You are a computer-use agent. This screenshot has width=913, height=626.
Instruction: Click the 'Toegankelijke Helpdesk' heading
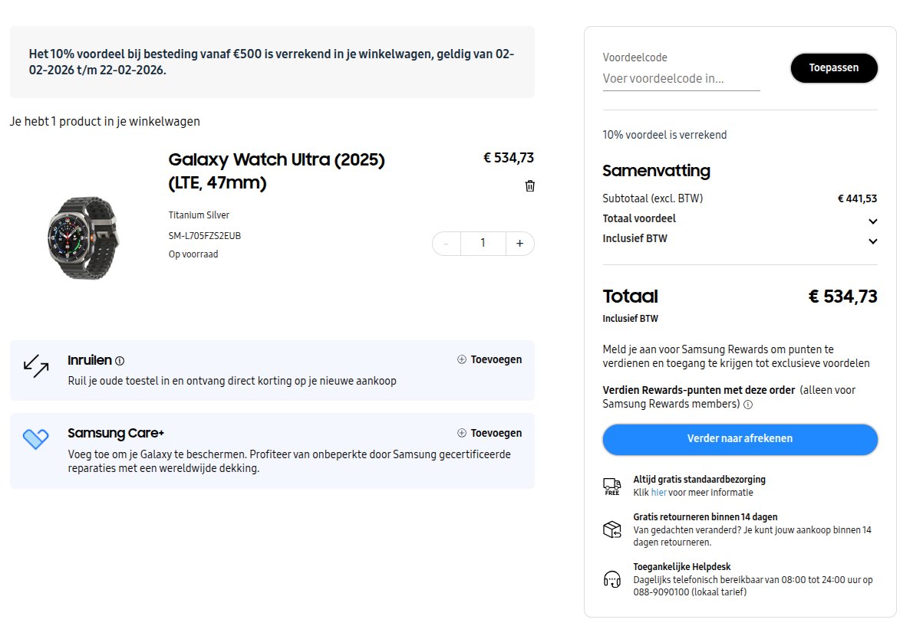(x=682, y=567)
